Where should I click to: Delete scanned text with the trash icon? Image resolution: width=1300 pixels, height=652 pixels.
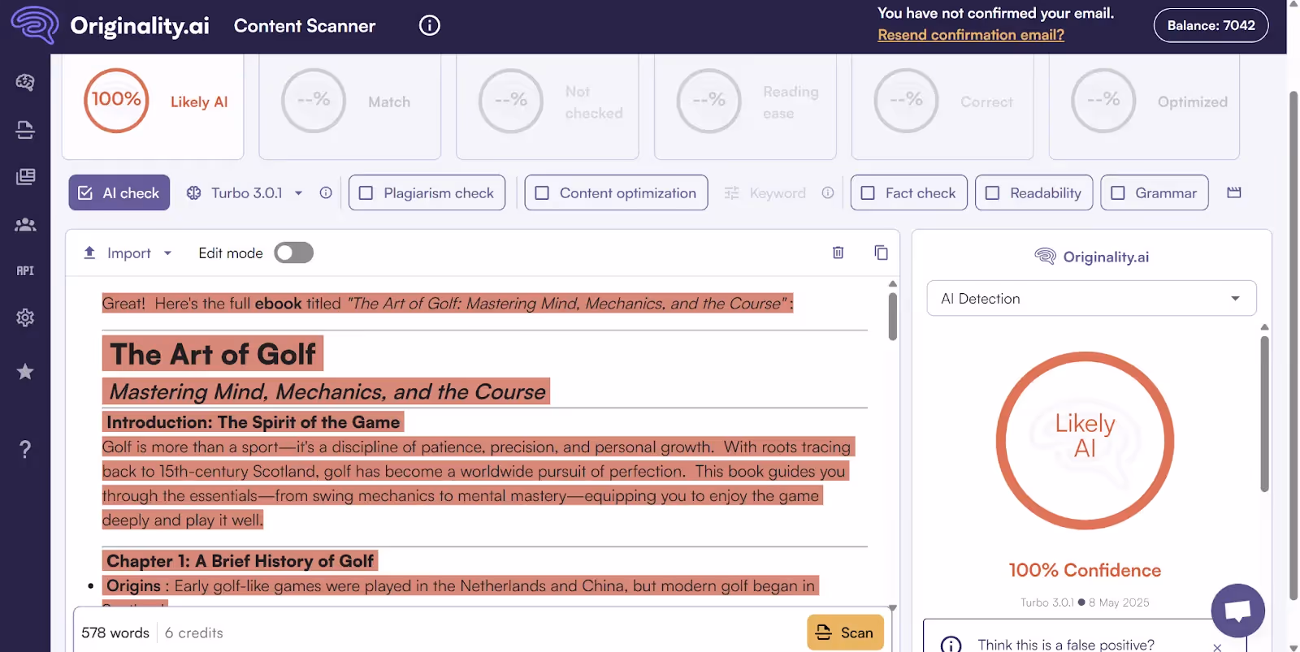(838, 253)
